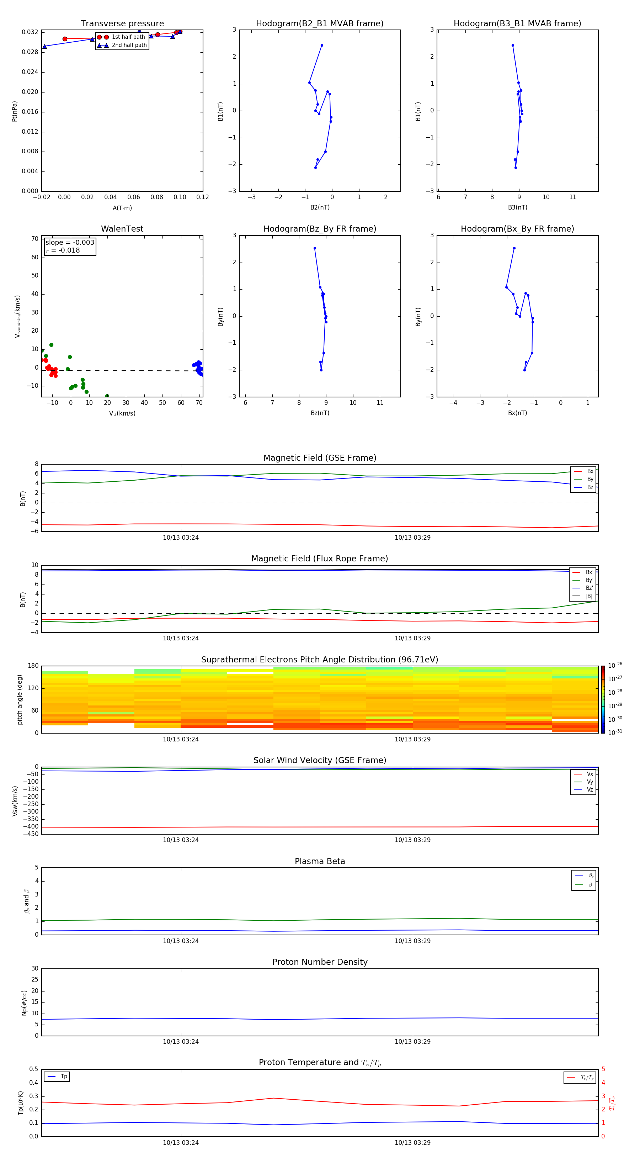Click the "Magnetic Field (GSE Frame)" title

pyautogui.click(x=320, y=458)
